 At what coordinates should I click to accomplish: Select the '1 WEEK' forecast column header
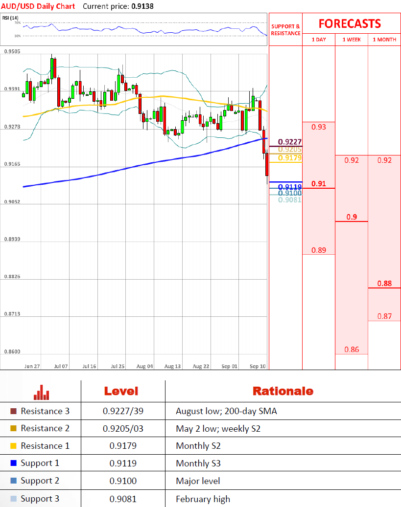point(352,40)
